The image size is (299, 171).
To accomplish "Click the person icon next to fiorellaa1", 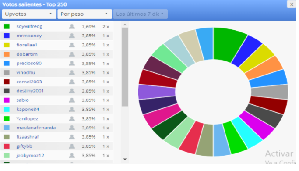I will (72, 45).
